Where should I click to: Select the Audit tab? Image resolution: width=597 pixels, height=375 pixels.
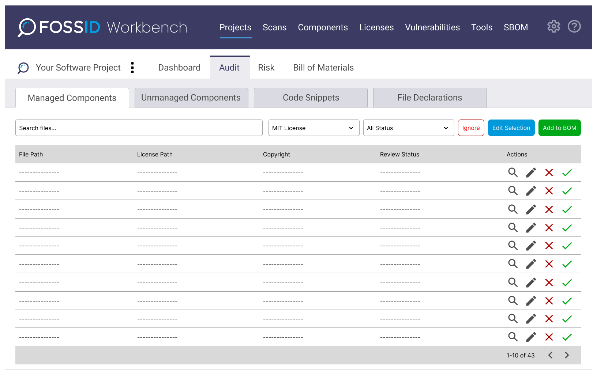[x=229, y=68]
